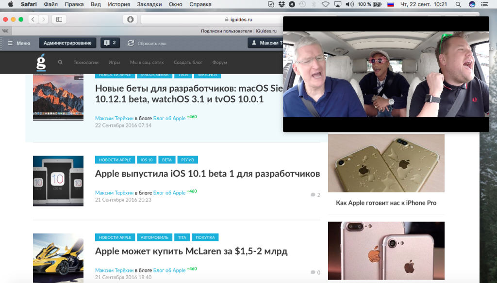Image resolution: width=497 pixels, height=283 pixels.
Task: Open the McLaren car thumbnail
Action: point(58,258)
